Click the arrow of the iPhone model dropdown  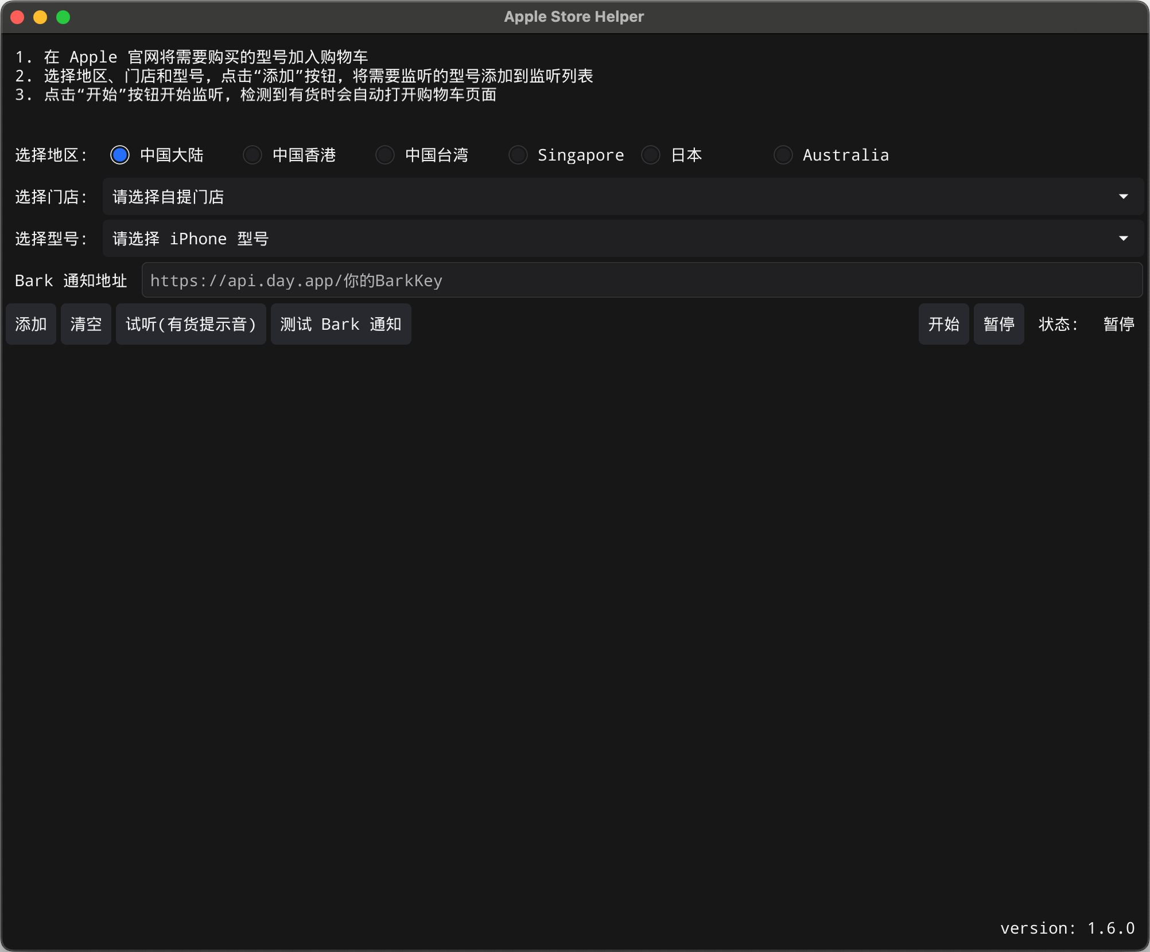tap(1124, 239)
